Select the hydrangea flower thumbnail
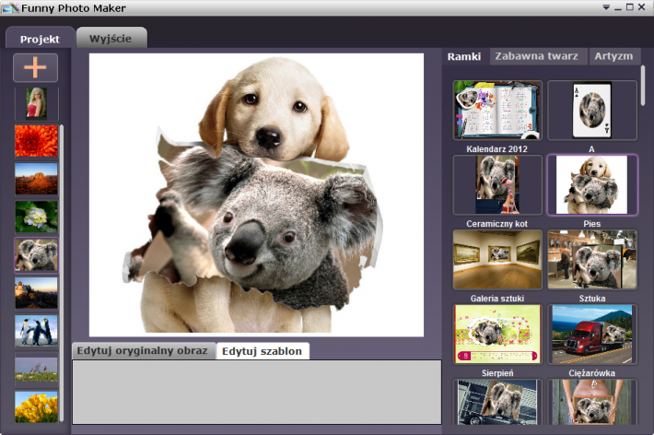The image size is (654, 435). point(36,217)
